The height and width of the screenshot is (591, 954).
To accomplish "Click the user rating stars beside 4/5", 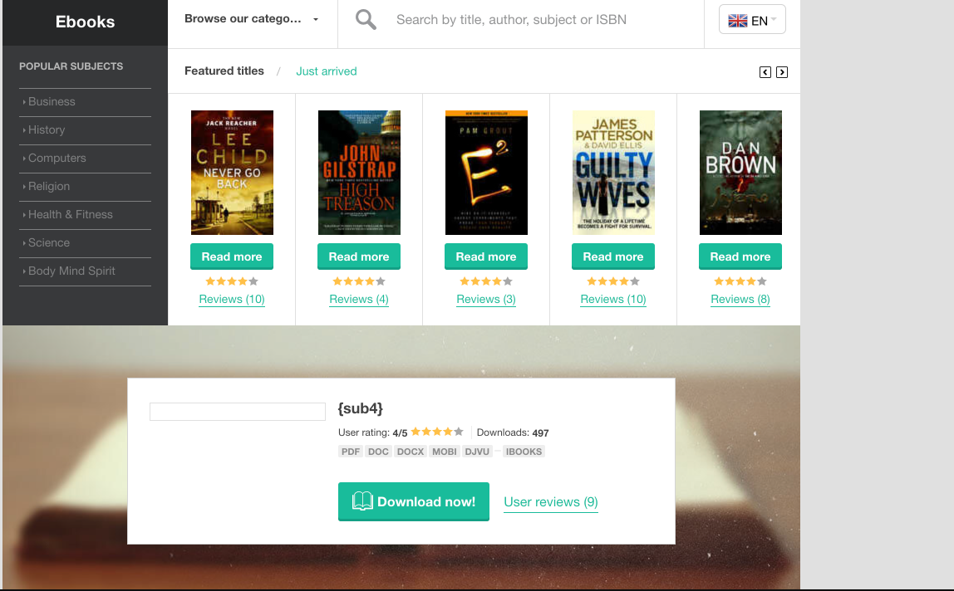I will point(437,432).
